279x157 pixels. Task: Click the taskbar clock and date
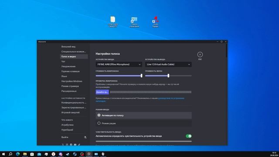(x=274, y=154)
